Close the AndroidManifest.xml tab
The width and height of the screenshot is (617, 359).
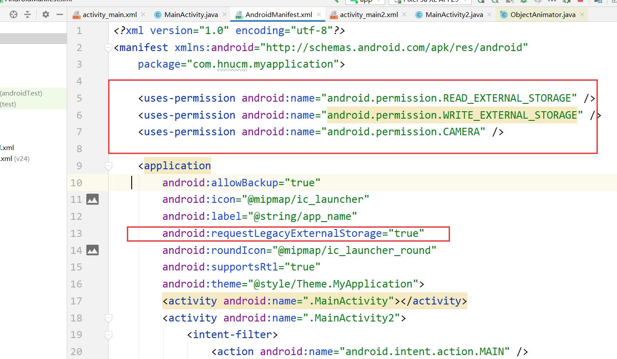(319, 14)
